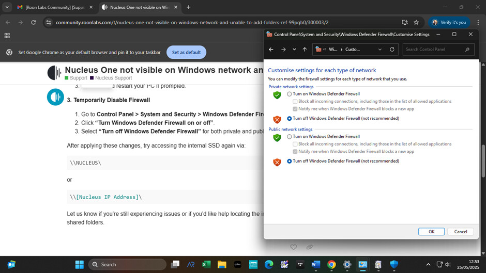Click the Roon logo in forum header
The image size is (486, 273).
coord(54,73)
